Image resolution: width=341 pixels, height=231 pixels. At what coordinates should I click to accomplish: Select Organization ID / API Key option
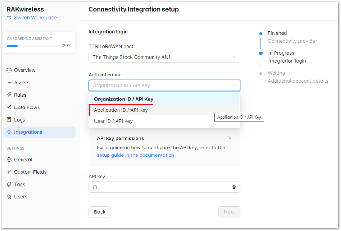[x=164, y=99]
